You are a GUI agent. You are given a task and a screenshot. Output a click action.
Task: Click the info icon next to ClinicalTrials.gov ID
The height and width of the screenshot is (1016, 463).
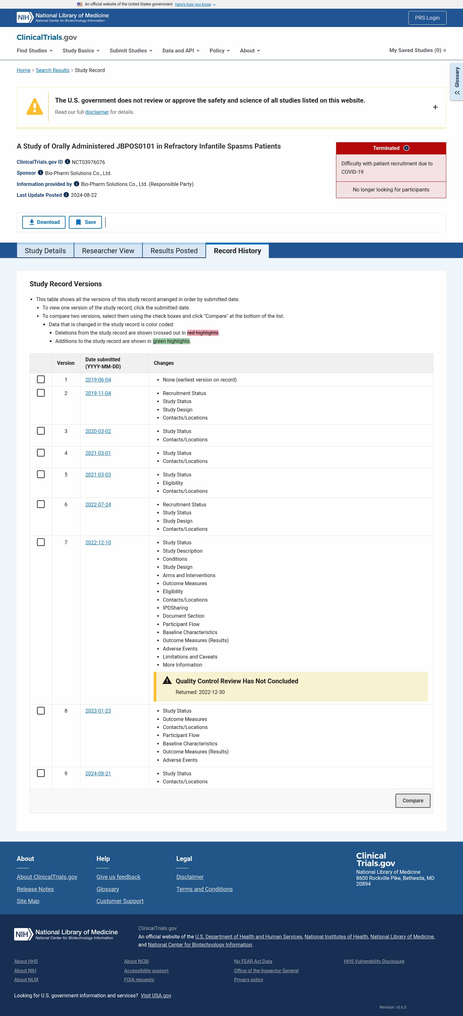tap(68, 162)
